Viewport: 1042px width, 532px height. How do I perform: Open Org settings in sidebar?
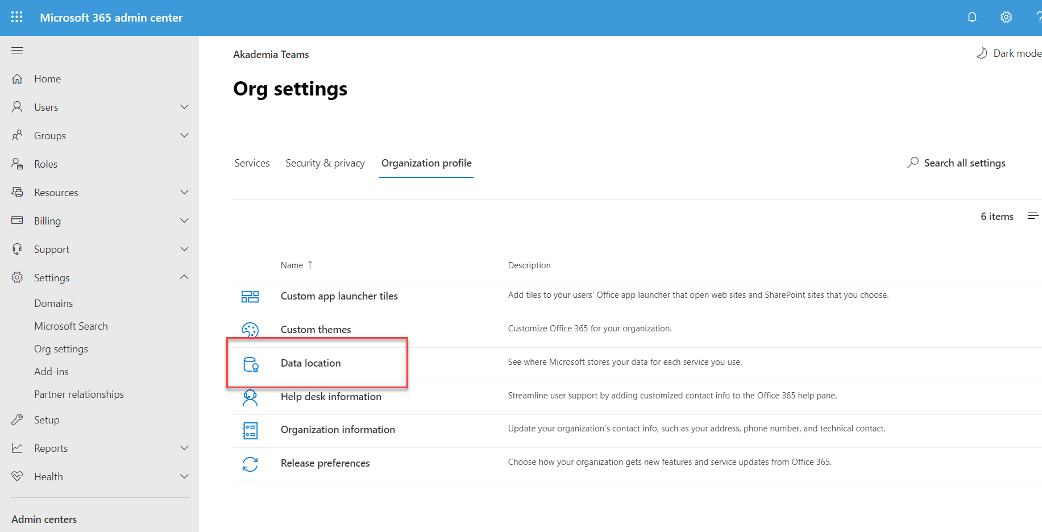[x=61, y=349]
